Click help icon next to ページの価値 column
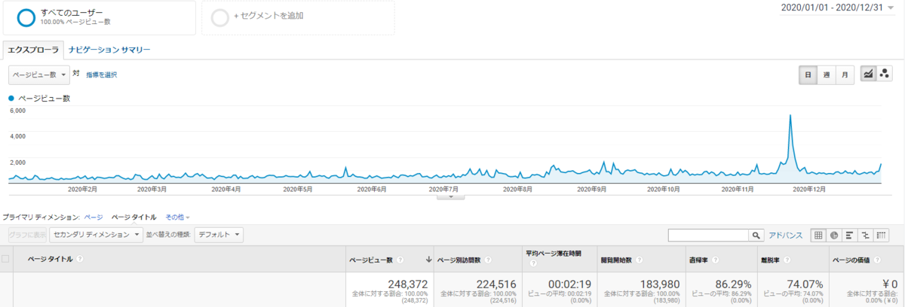 tap(877, 260)
